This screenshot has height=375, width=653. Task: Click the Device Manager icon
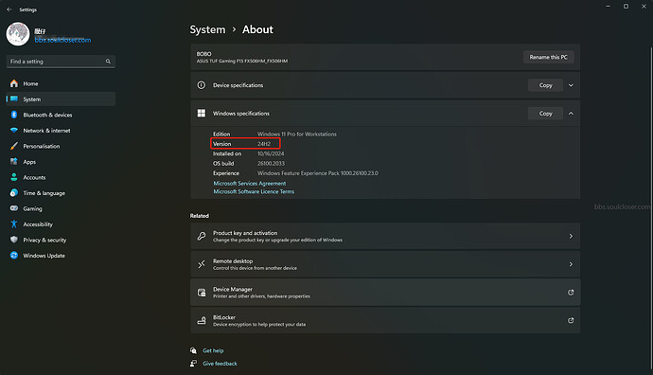tap(202, 293)
